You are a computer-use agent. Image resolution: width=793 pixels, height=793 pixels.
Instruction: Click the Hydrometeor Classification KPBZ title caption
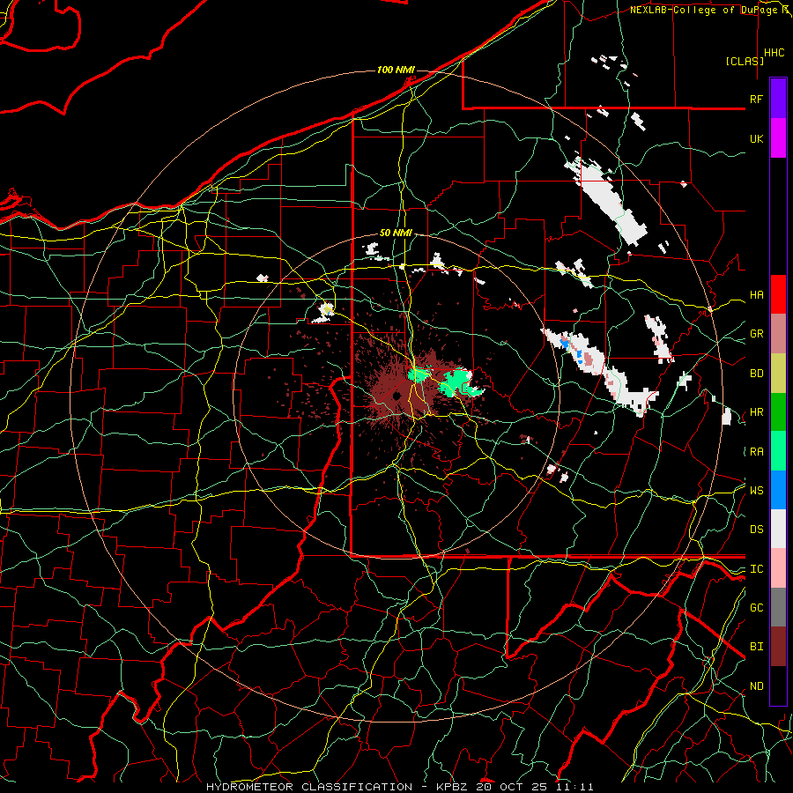[x=399, y=787]
